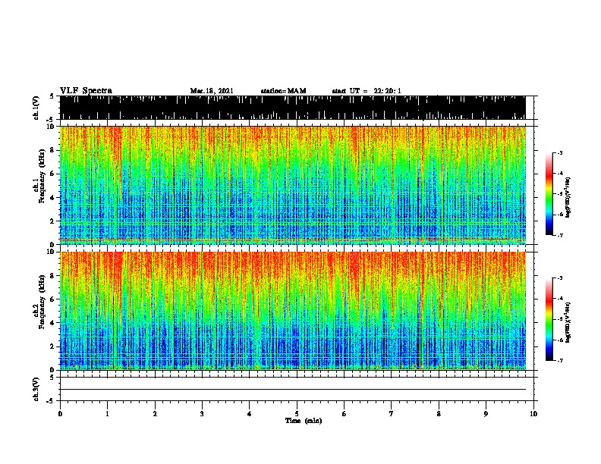
Task: Click the "5" tick on the time axis
Action: coord(297,414)
